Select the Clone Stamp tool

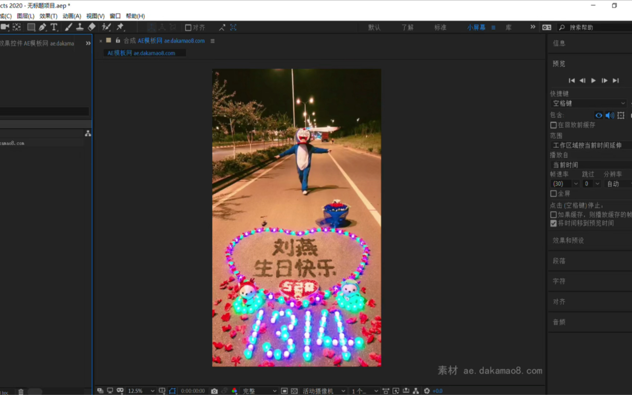tap(80, 27)
